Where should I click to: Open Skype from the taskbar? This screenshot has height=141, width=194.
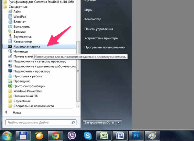click(87, 135)
